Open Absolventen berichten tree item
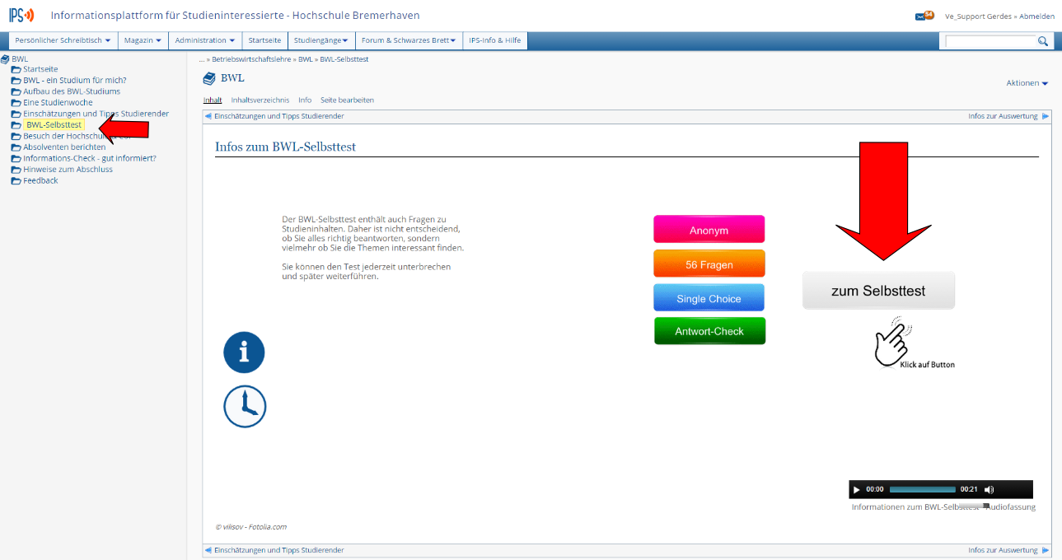Viewport: 1062px width, 560px height. pyautogui.click(x=64, y=147)
